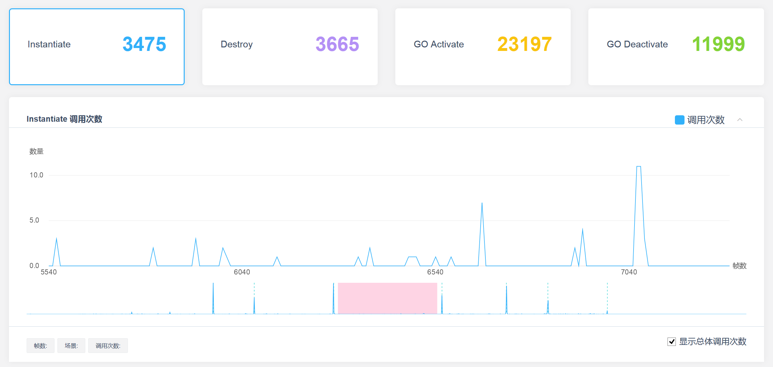Image resolution: width=773 pixels, height=367 pixels.
Task: Click the 3475 Instantiate count value
Action: click(144, 44)
